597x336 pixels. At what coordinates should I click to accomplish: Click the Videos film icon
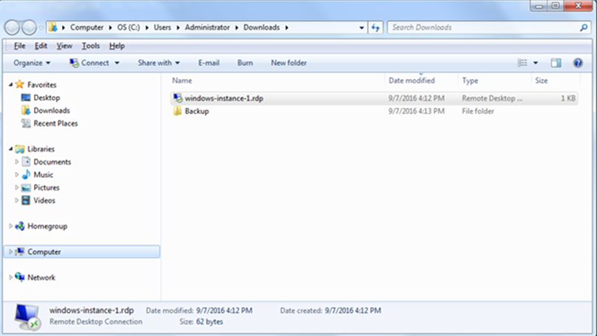coord(26,200)
